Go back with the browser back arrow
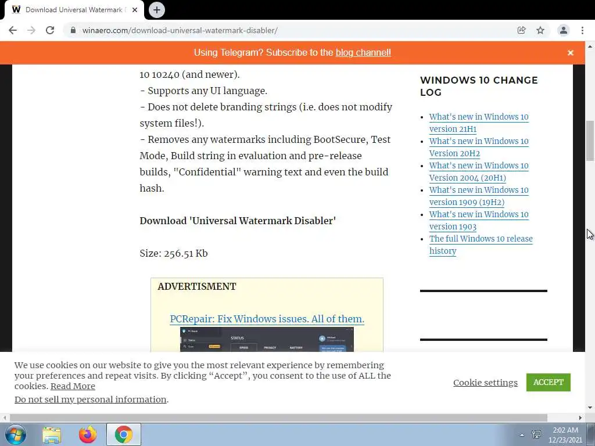This screenshot has width=595, height=446. [x=13, y=30]
